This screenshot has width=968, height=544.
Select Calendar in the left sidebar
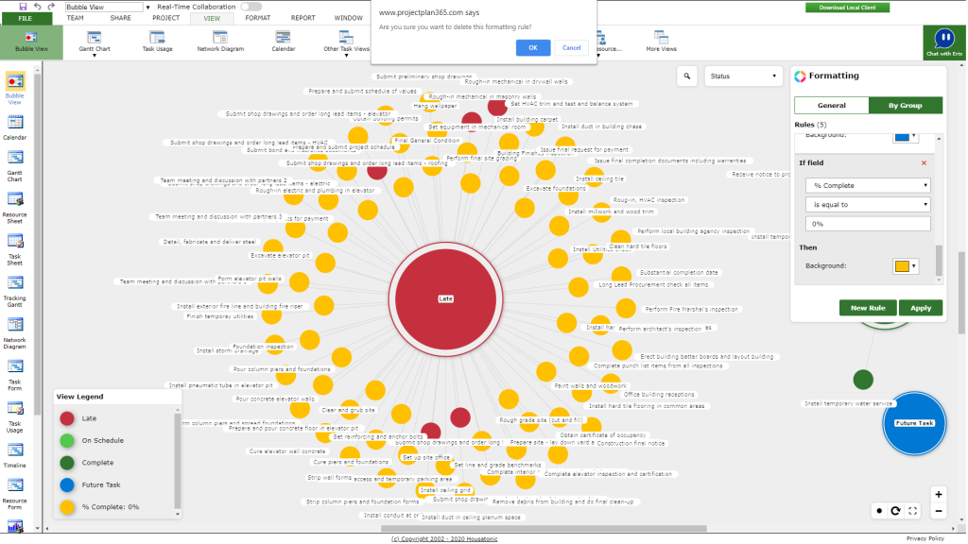pyautogui.click(x=15, y=127)
